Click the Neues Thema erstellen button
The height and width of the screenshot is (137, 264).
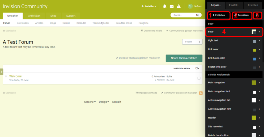(184, 58)
